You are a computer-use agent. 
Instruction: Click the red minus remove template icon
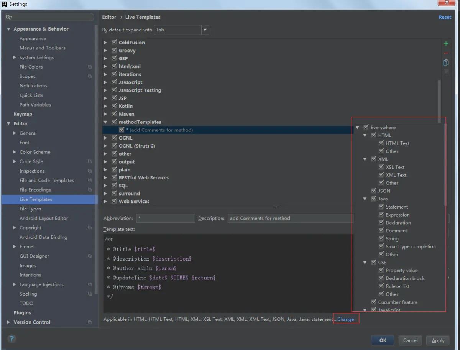pos(446,53)
